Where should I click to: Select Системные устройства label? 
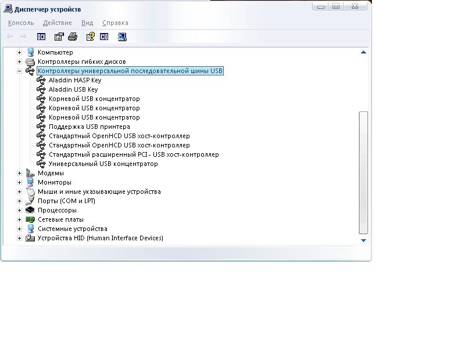(73, 229)
